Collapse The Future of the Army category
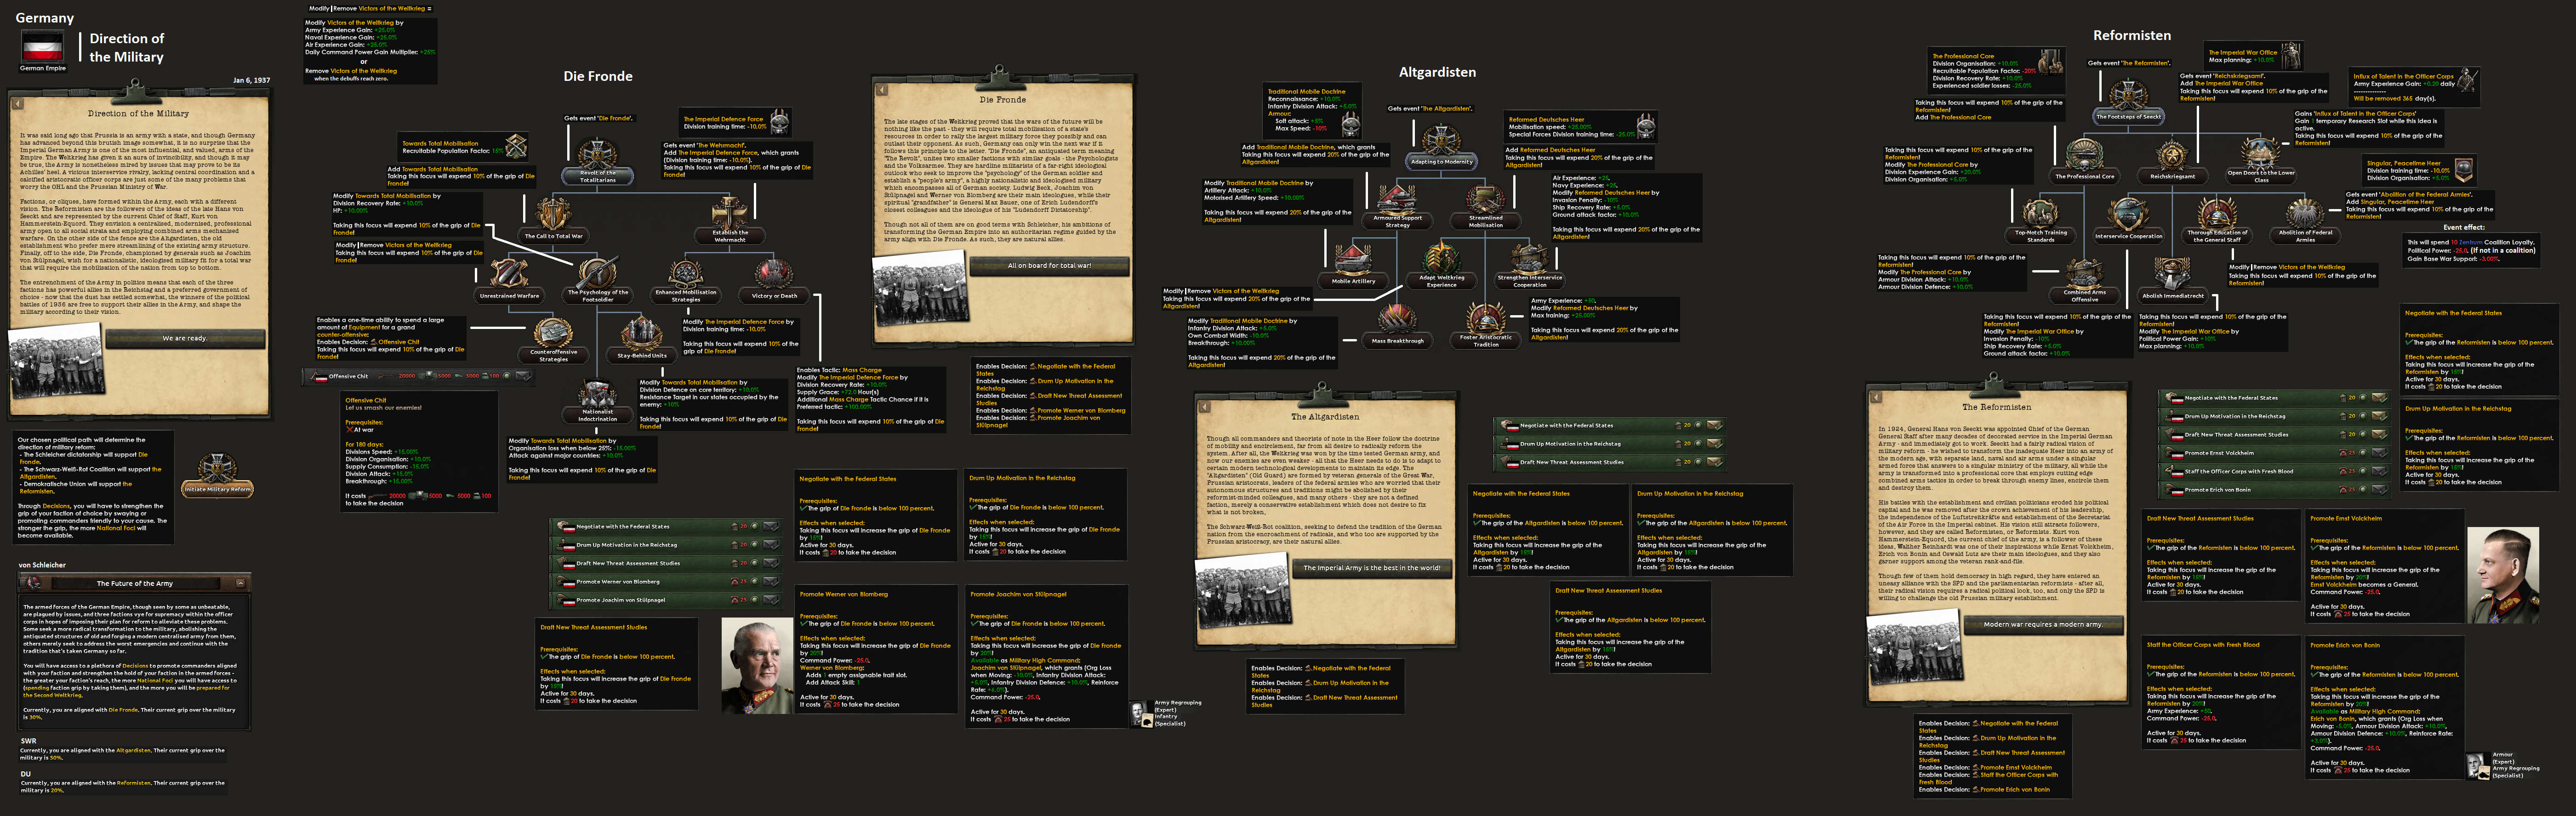 pos(240,583)
